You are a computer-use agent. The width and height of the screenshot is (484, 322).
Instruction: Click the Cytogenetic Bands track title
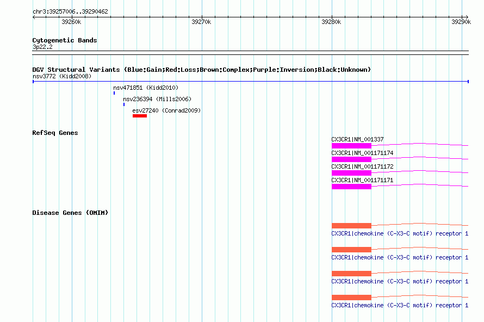(65, 40)
